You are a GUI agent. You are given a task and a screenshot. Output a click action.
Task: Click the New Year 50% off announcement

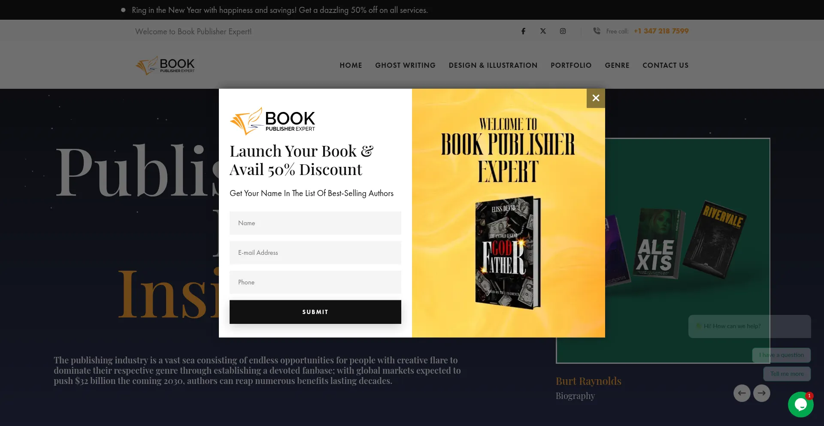point(279,10)
